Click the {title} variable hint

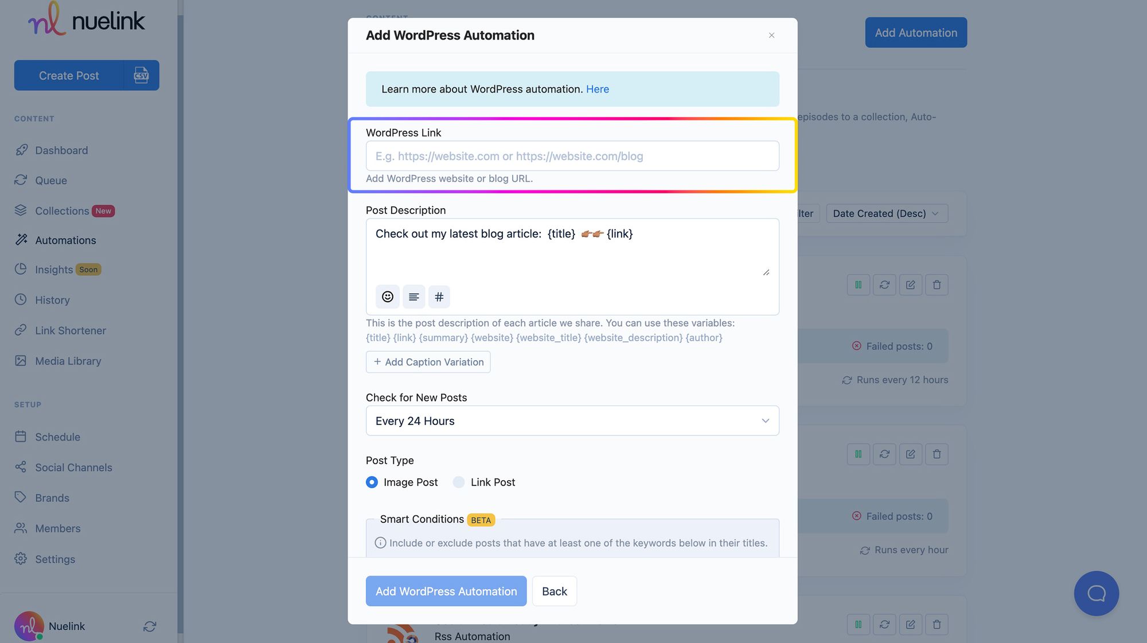(378, 338)
